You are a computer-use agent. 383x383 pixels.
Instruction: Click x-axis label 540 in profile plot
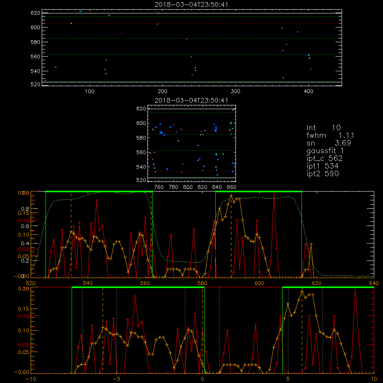[88, 283]
